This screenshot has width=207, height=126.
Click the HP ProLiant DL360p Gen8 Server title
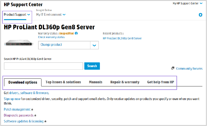[49, 27]
